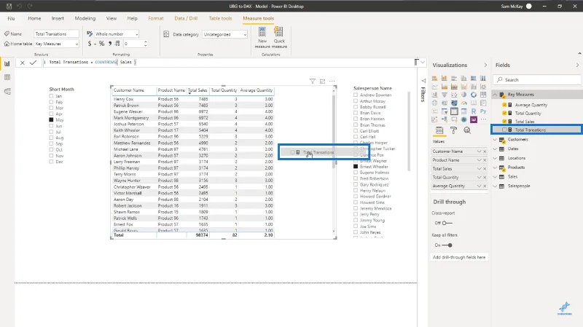Check Andrew Bowman in Salesperson slicer

click(x=356, y=95)
